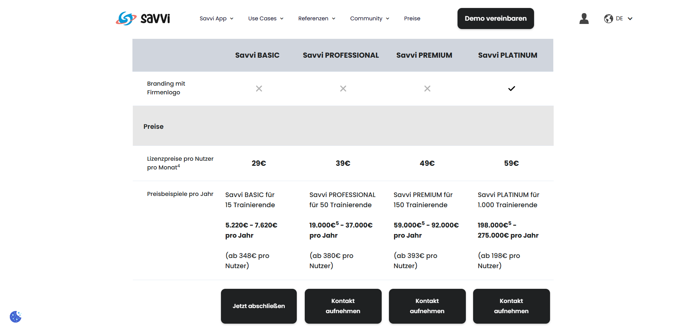Select the Savvi PLATINUM column header
Image resolution: width=685 pixels, height=332 pixels.
[x=507, y=55]
